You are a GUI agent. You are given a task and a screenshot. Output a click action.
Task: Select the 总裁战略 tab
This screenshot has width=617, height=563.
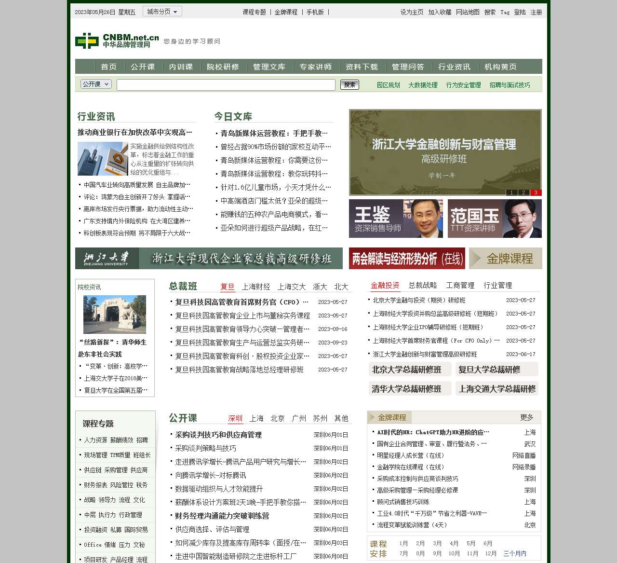click(423, 285)
